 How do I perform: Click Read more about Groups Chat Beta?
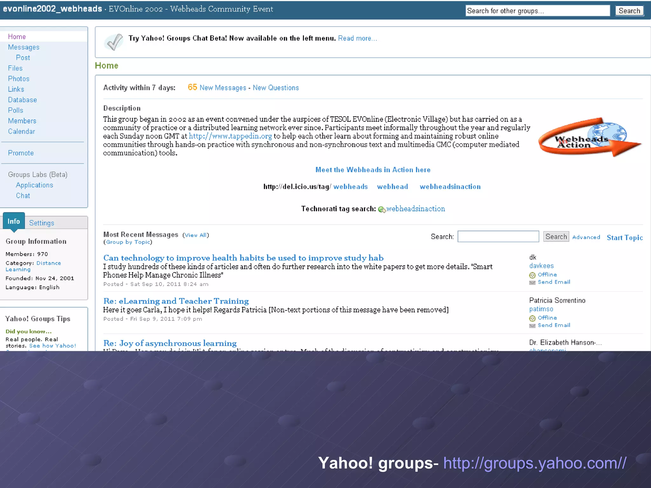coord(357,38)
